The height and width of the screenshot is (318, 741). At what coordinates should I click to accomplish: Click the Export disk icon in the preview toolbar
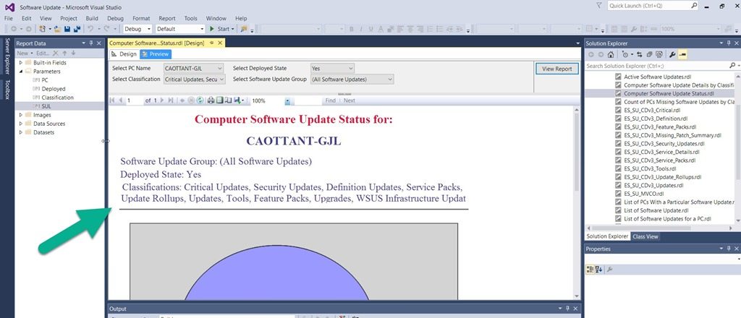click(x=237, y=100)
